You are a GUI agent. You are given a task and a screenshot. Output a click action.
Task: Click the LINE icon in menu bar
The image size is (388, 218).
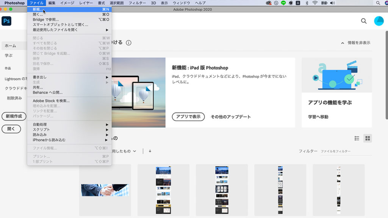283,3
